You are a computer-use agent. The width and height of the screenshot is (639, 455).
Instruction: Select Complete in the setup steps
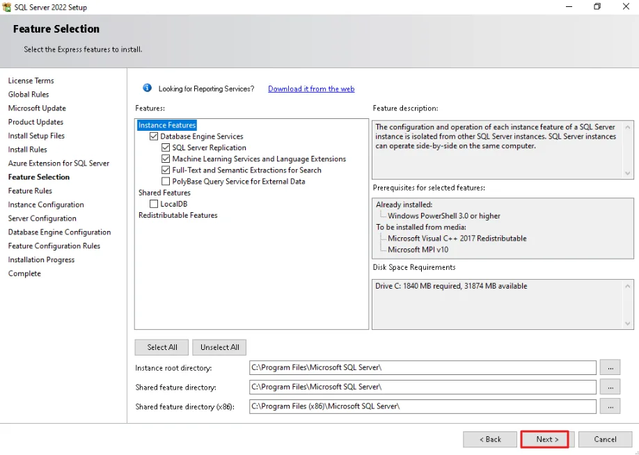(24, 273)
